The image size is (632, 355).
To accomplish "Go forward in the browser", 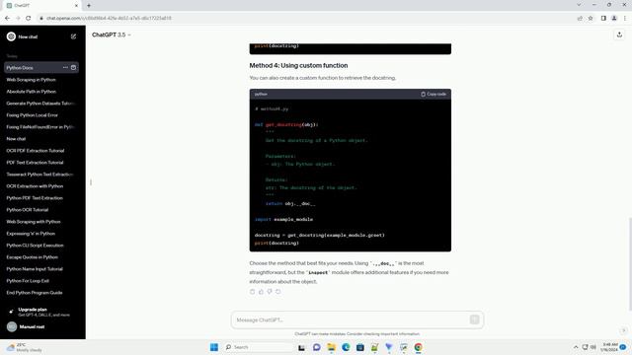I will pos(18,18).
